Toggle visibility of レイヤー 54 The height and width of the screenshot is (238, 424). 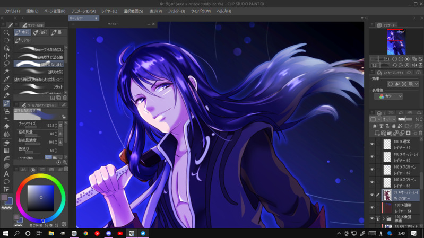(372, 208)
